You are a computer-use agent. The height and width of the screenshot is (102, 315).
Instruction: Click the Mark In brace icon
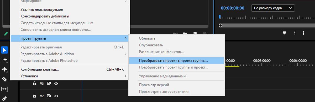click(295, 33)
